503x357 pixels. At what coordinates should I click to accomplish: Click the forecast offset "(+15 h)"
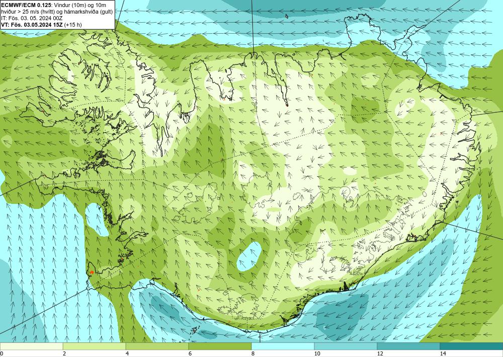pos(73,25)
